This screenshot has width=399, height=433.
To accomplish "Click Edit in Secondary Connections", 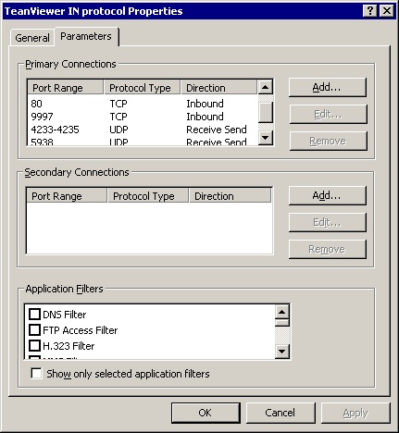I will click(x=328, y=222).
